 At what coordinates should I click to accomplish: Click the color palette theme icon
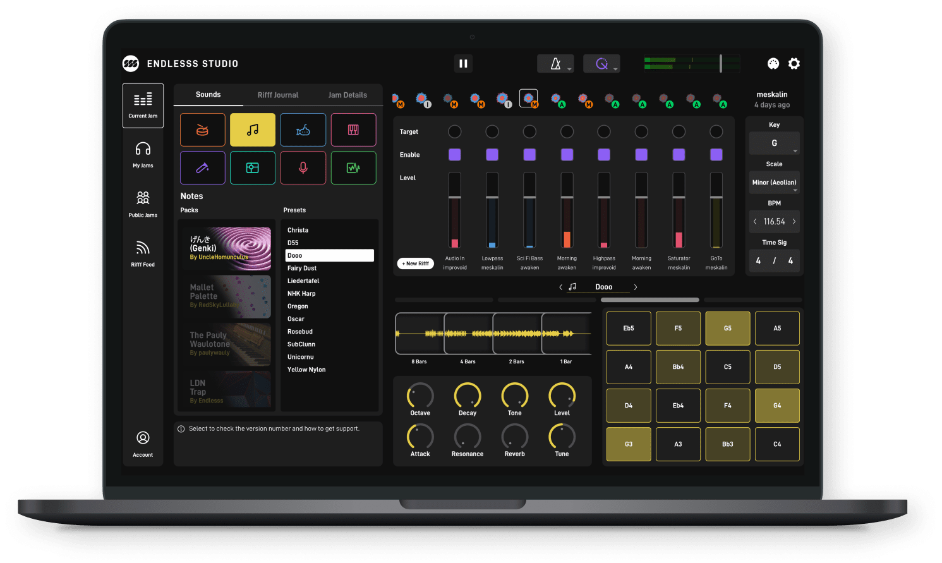(x=773, y=64)
